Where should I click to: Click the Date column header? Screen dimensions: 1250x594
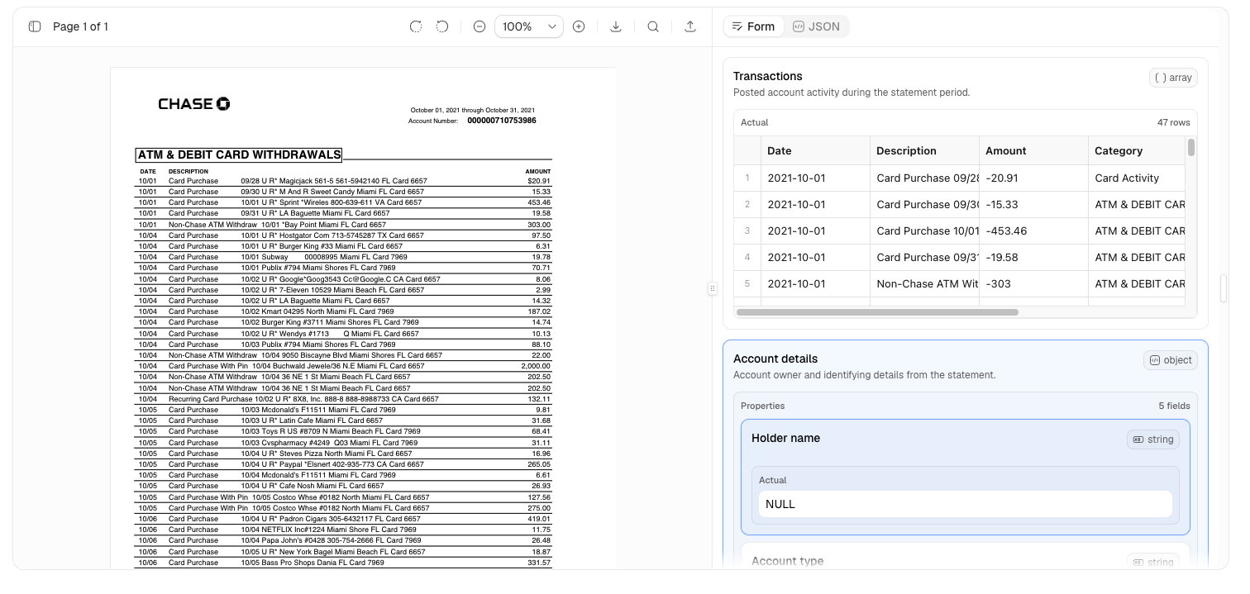[814, 150]
